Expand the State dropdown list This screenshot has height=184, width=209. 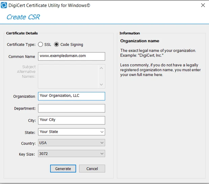coord(102,132)
